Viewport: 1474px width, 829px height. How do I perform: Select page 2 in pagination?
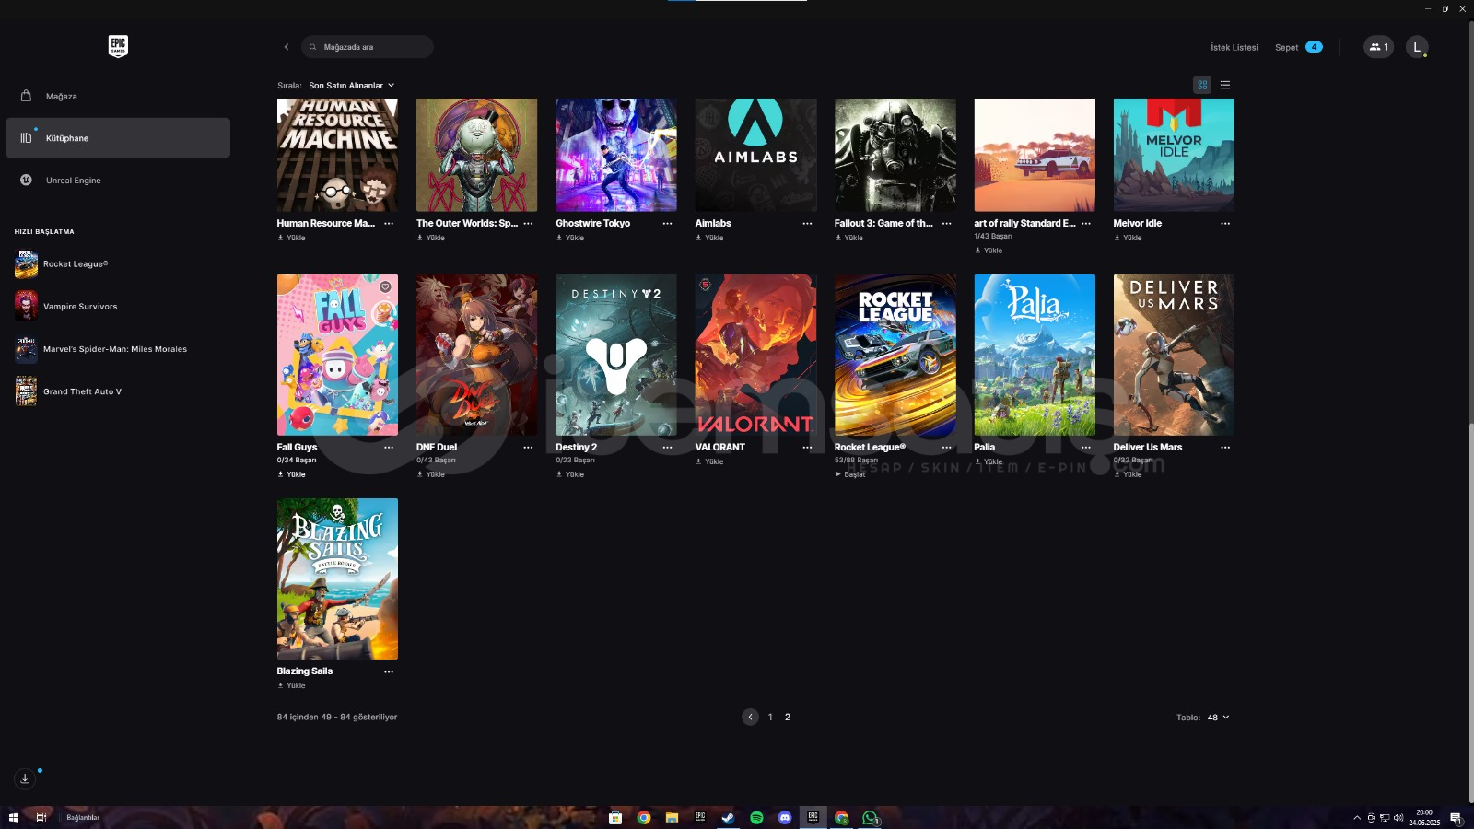pos(788,718)
